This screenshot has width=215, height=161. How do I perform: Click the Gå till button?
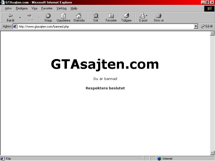207,26
